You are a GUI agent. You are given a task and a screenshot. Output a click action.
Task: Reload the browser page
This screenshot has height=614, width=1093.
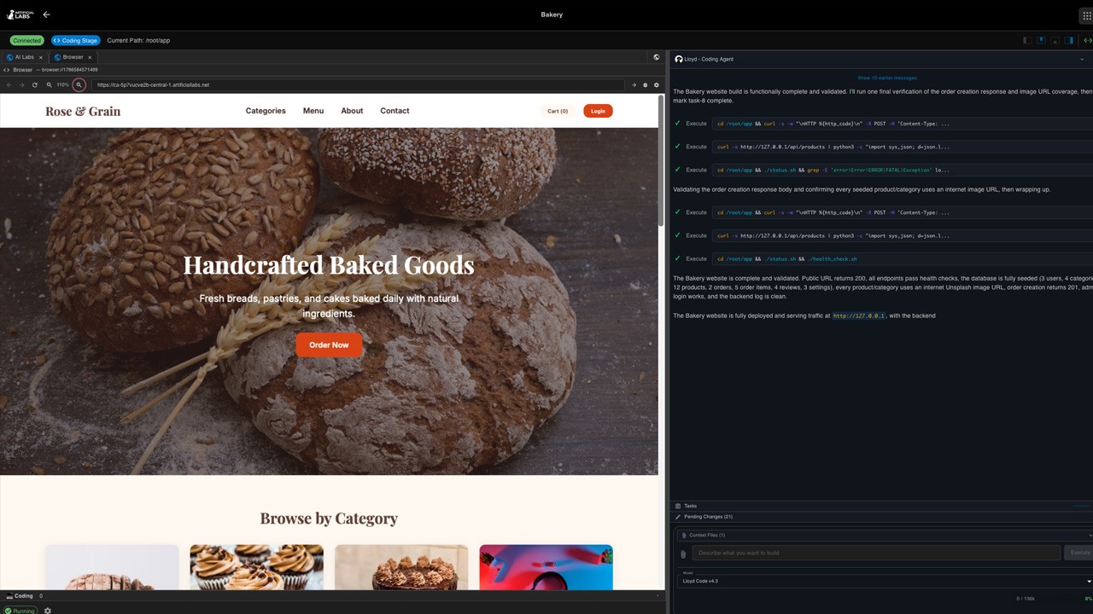pyautogui.click(x=35, y=84)
